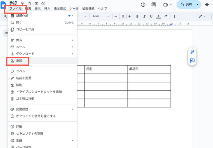
Task: Open version history clock icon
Action: click(x=143, y=5)
